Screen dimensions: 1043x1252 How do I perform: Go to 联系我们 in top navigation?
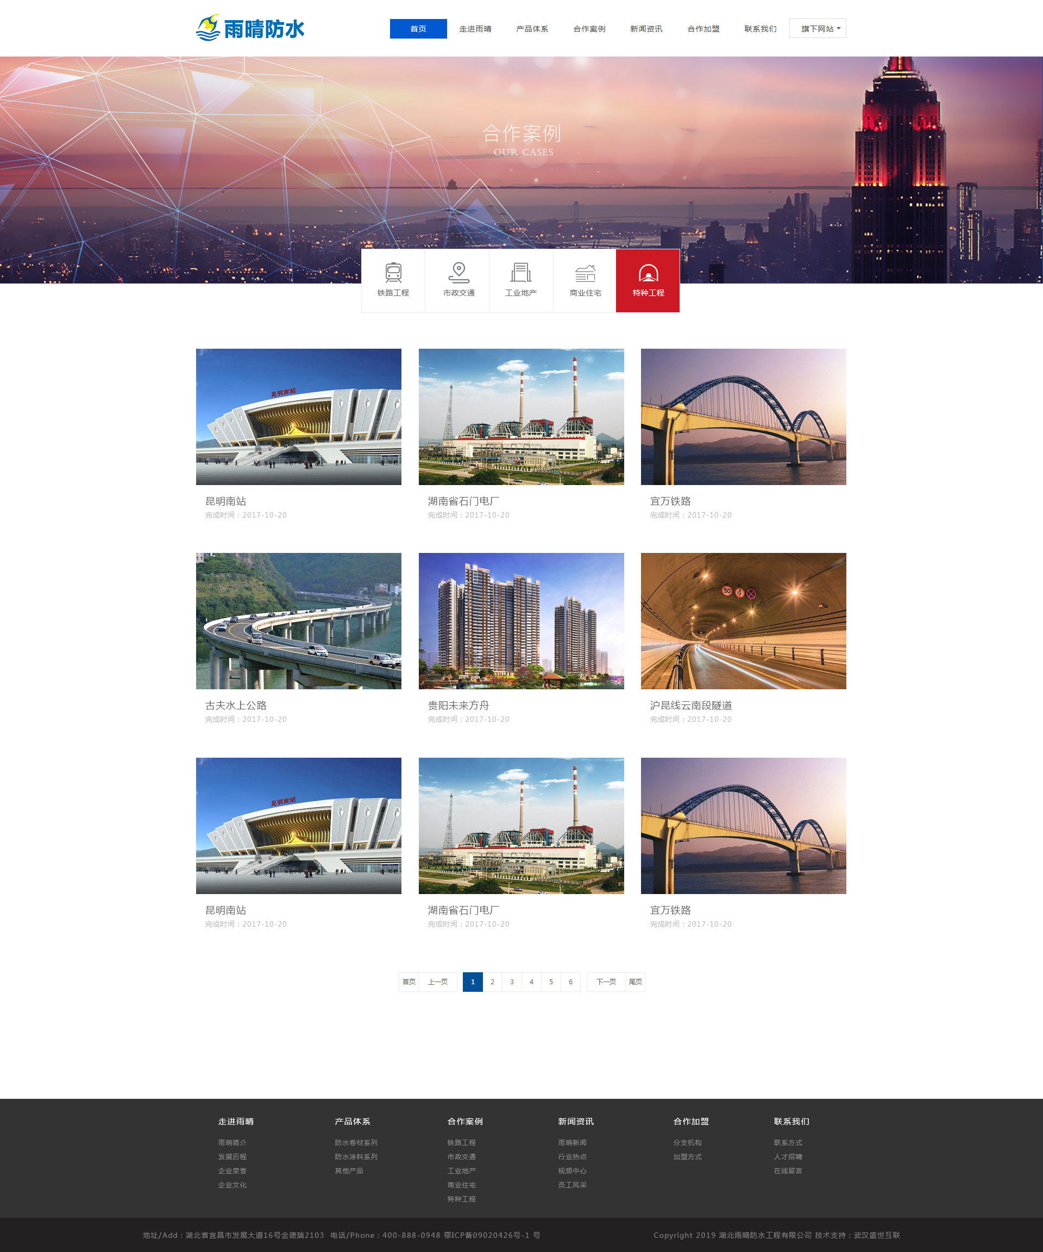(x=760, y=29)
